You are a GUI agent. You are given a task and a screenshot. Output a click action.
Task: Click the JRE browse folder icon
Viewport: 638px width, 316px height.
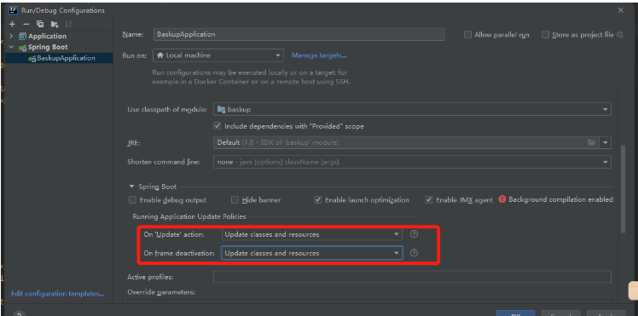click(x=591, y=142)
